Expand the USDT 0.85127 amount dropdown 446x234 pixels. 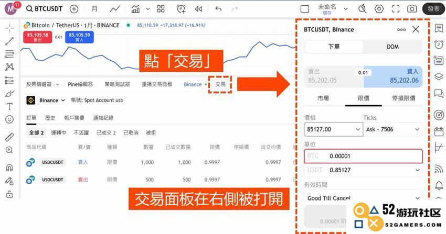coord(417,170)
